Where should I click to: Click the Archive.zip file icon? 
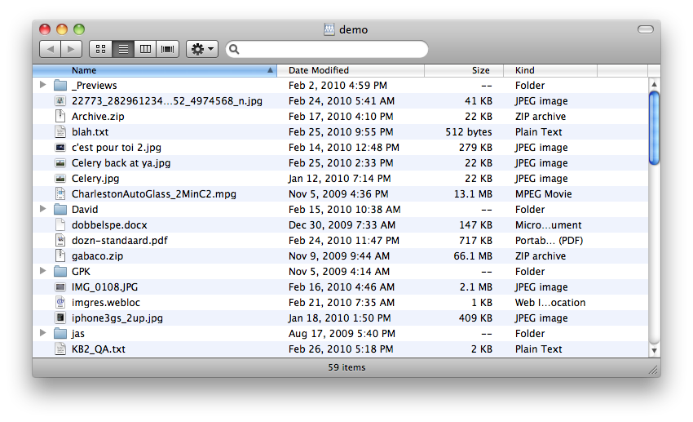(60, 117)
